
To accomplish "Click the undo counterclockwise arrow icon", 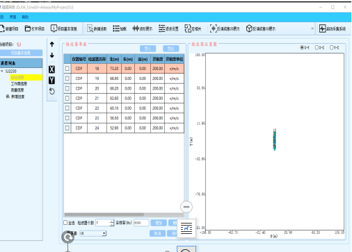I will pos(52,92).
